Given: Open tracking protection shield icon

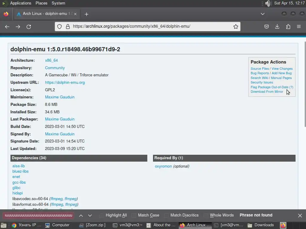Looking at the screenshot, I should pos(59,27).
